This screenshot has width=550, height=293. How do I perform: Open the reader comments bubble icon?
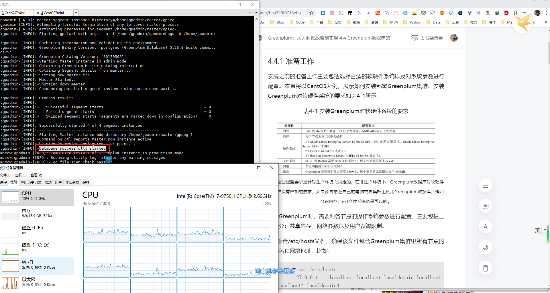point(485,206)
